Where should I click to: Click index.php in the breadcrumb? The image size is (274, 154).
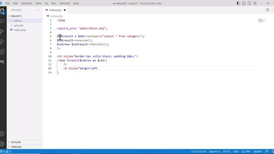[x=56, y=16]
